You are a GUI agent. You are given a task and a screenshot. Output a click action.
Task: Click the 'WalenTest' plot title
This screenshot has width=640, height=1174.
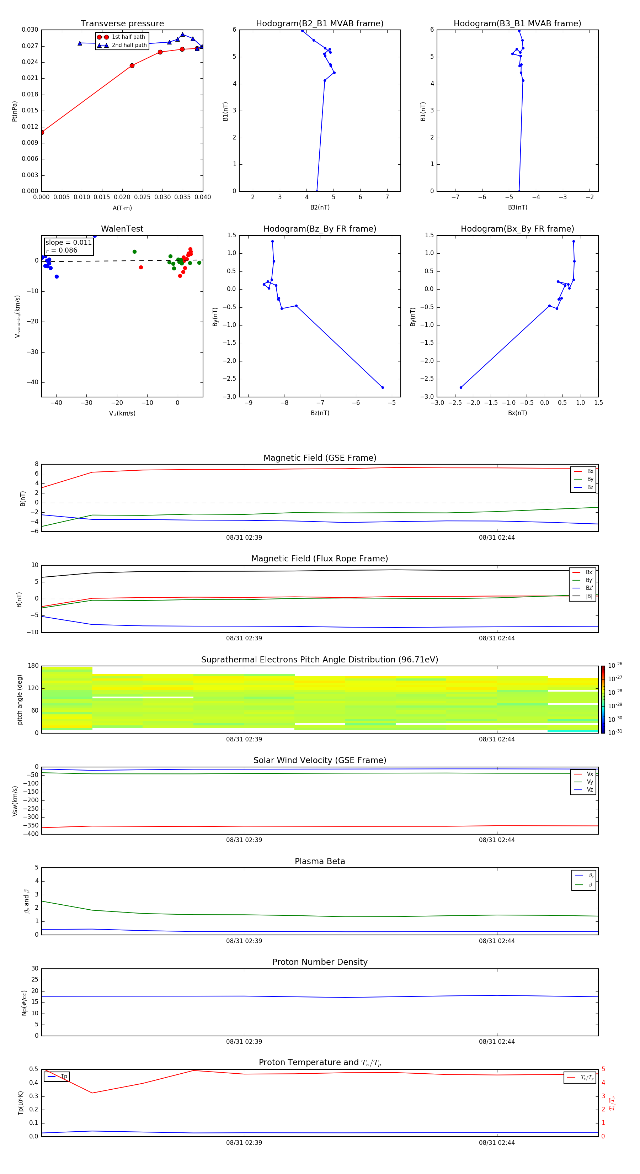click(122, 229)
